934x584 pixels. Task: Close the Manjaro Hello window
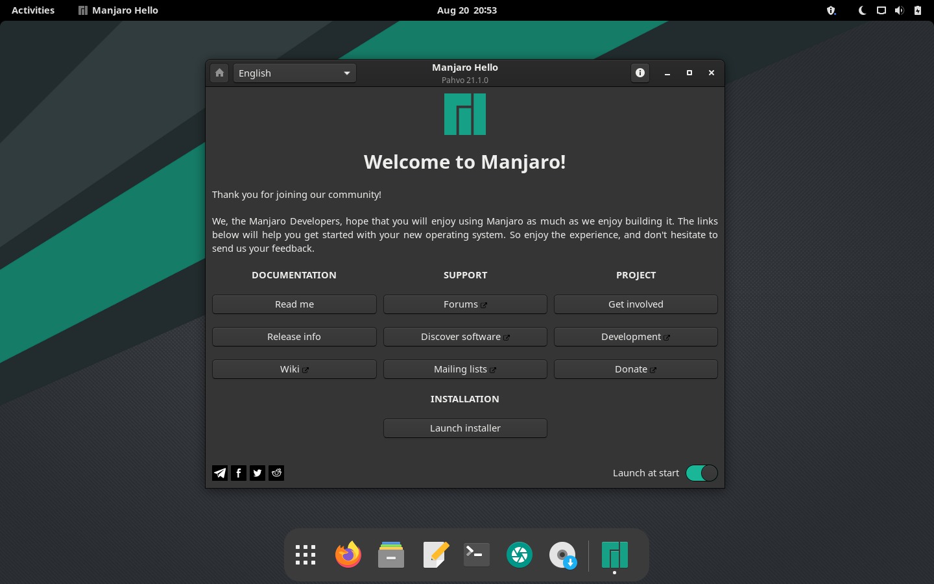coord(712,73)
